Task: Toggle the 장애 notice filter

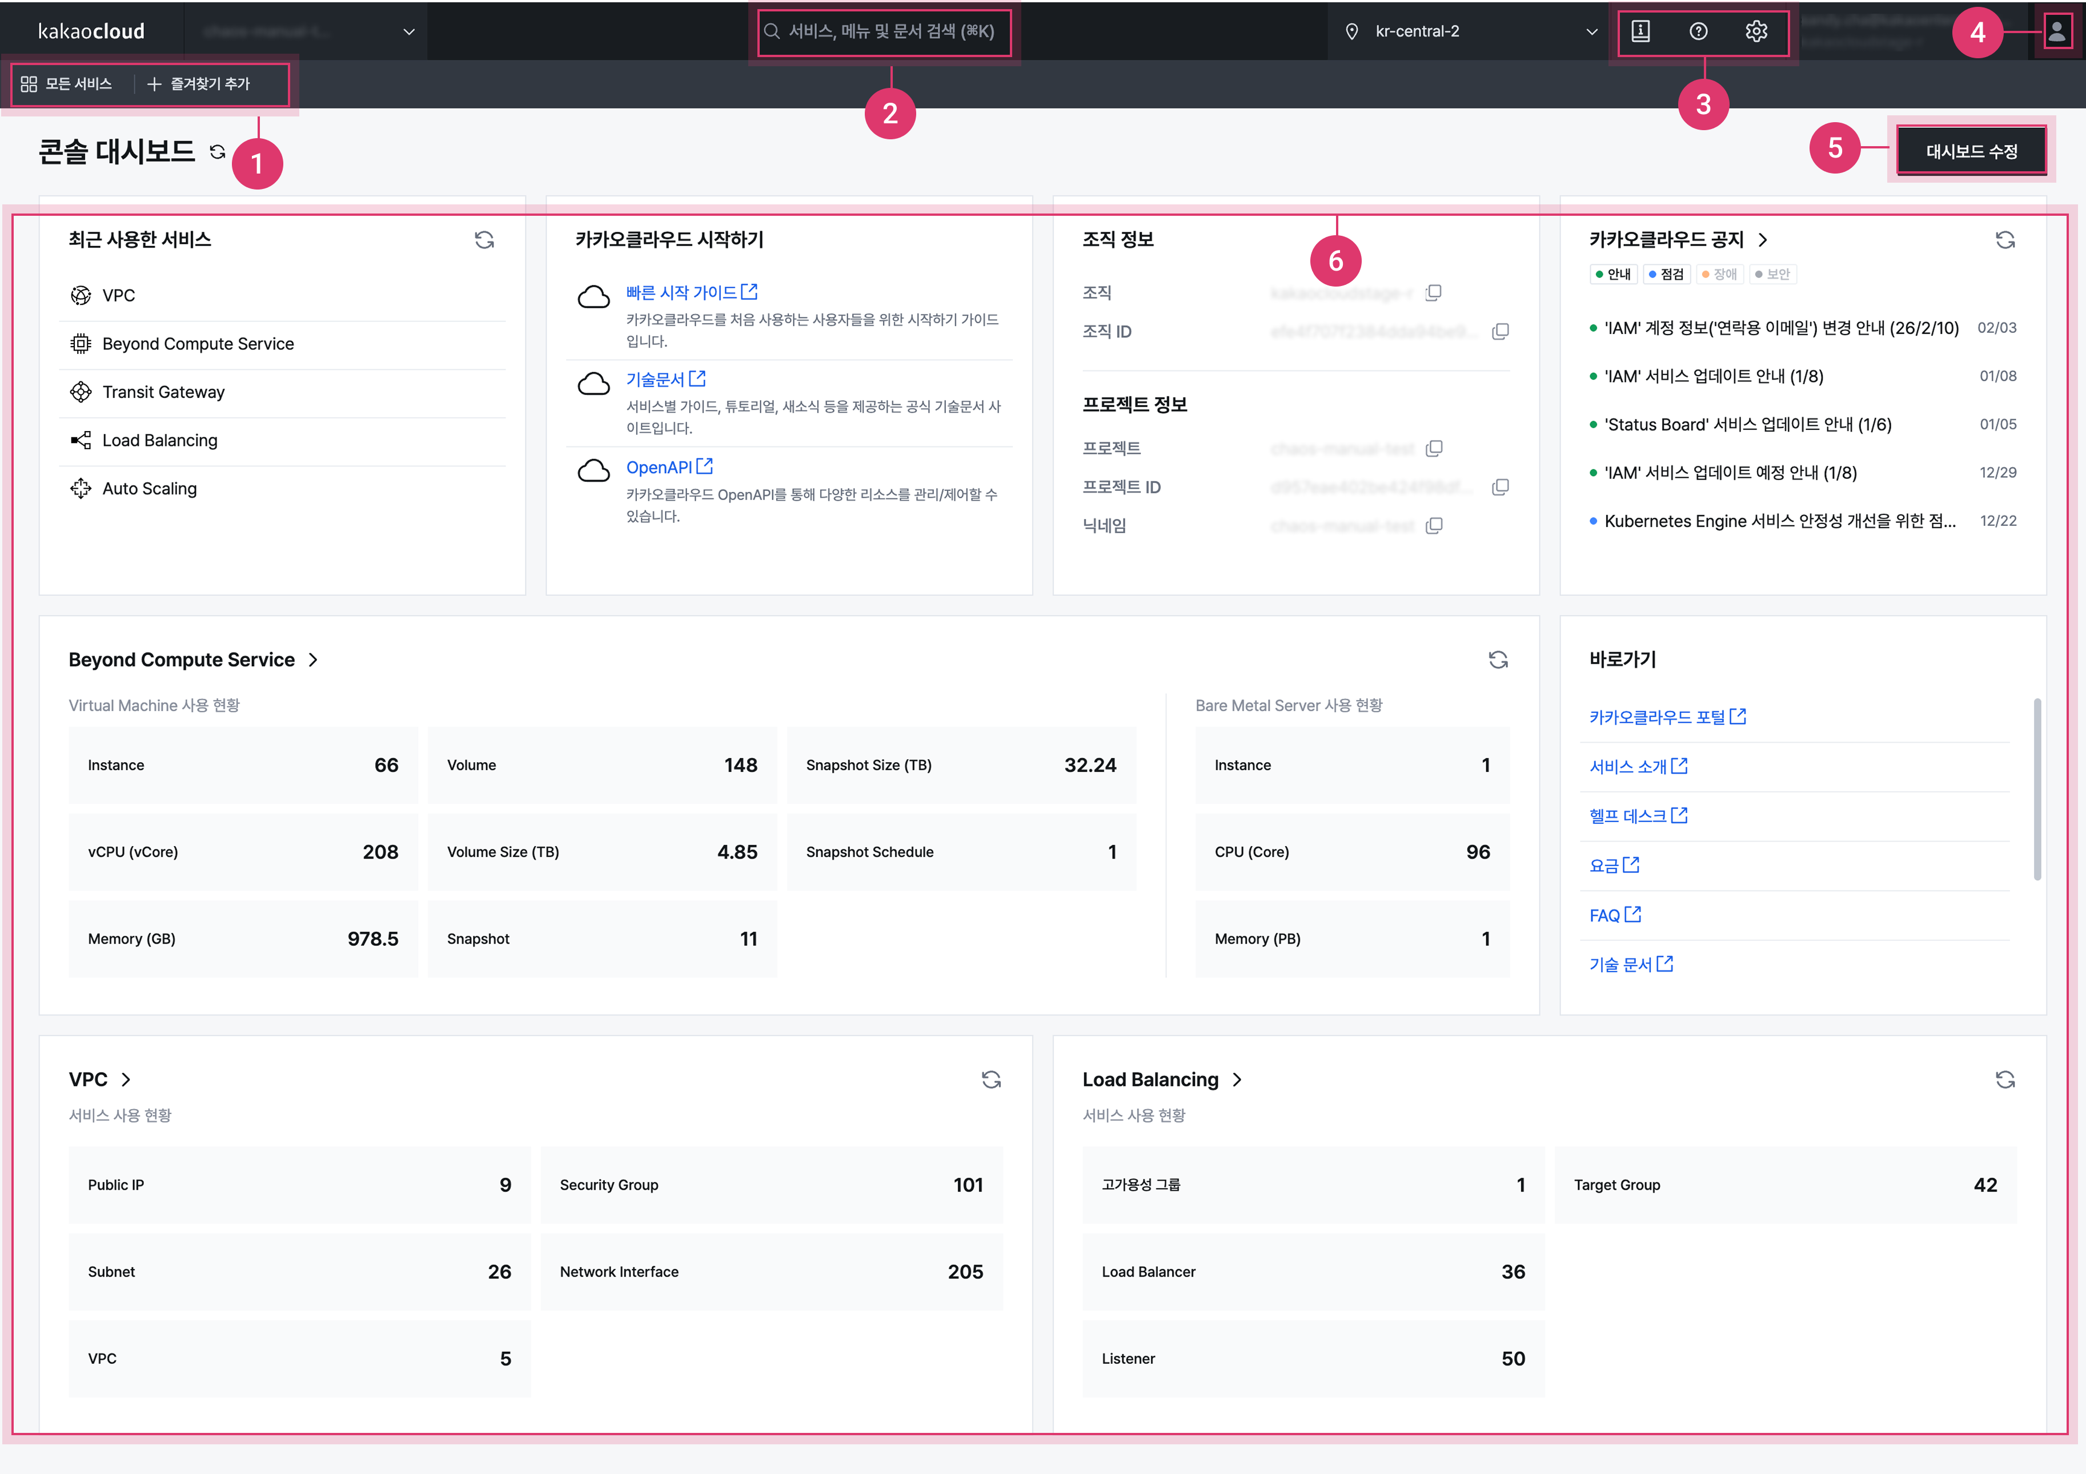Action: coord(1719,274)
